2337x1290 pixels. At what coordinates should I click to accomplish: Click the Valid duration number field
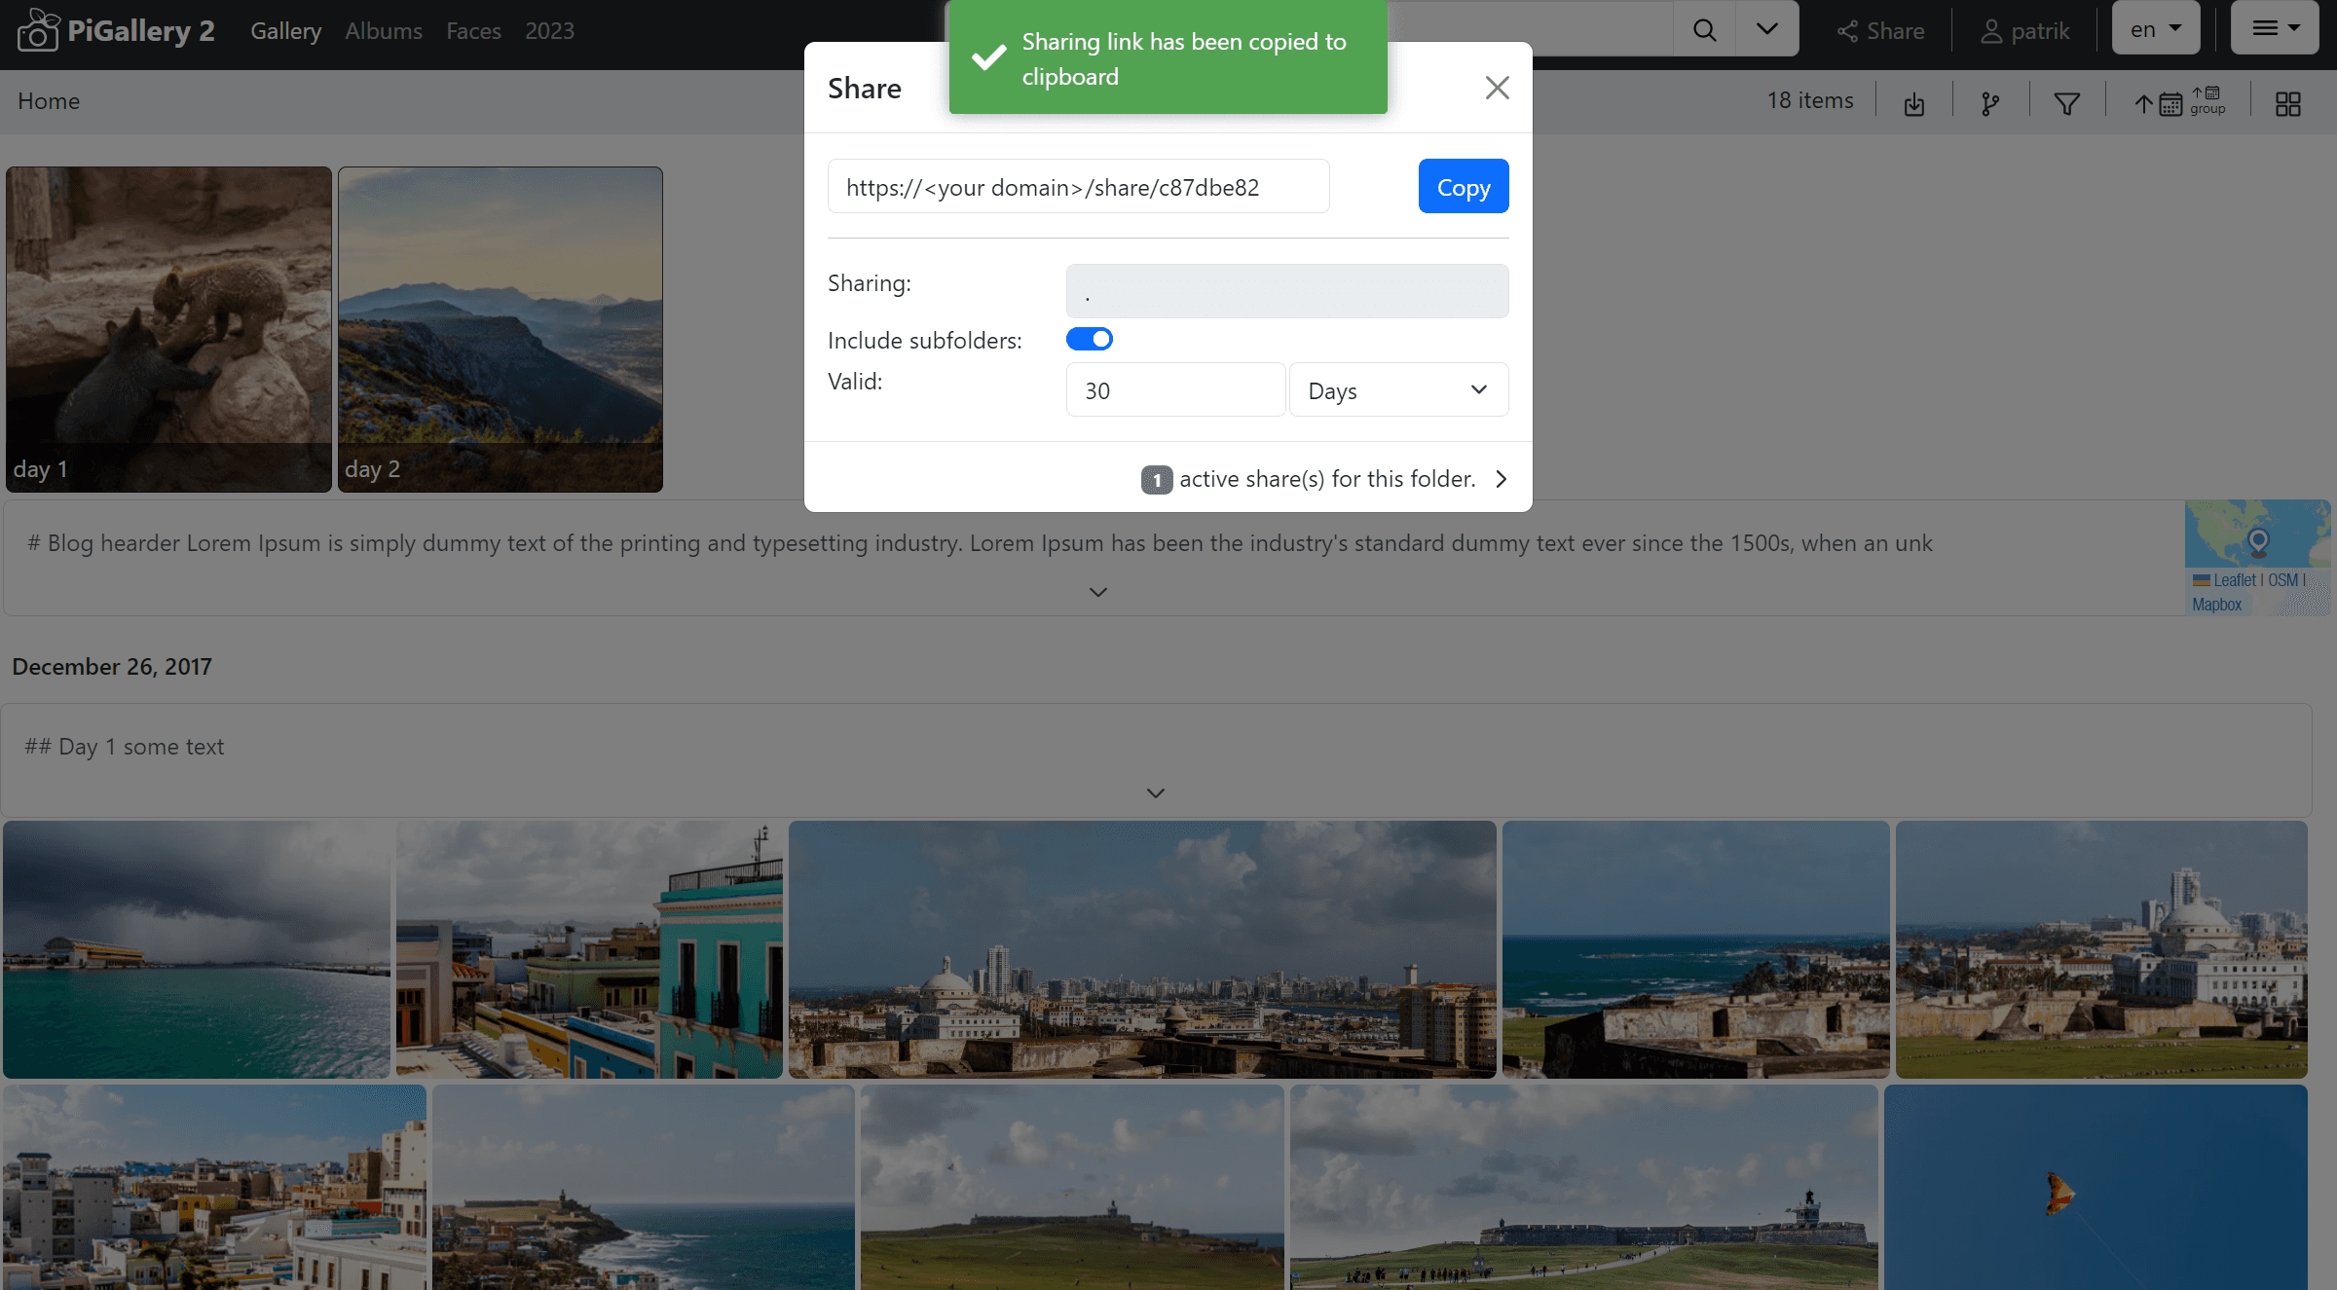(1175, 389)
